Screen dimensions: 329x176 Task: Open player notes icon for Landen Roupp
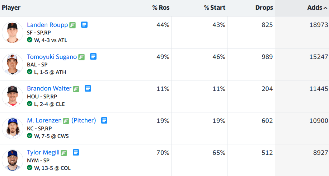coord(84,25)
